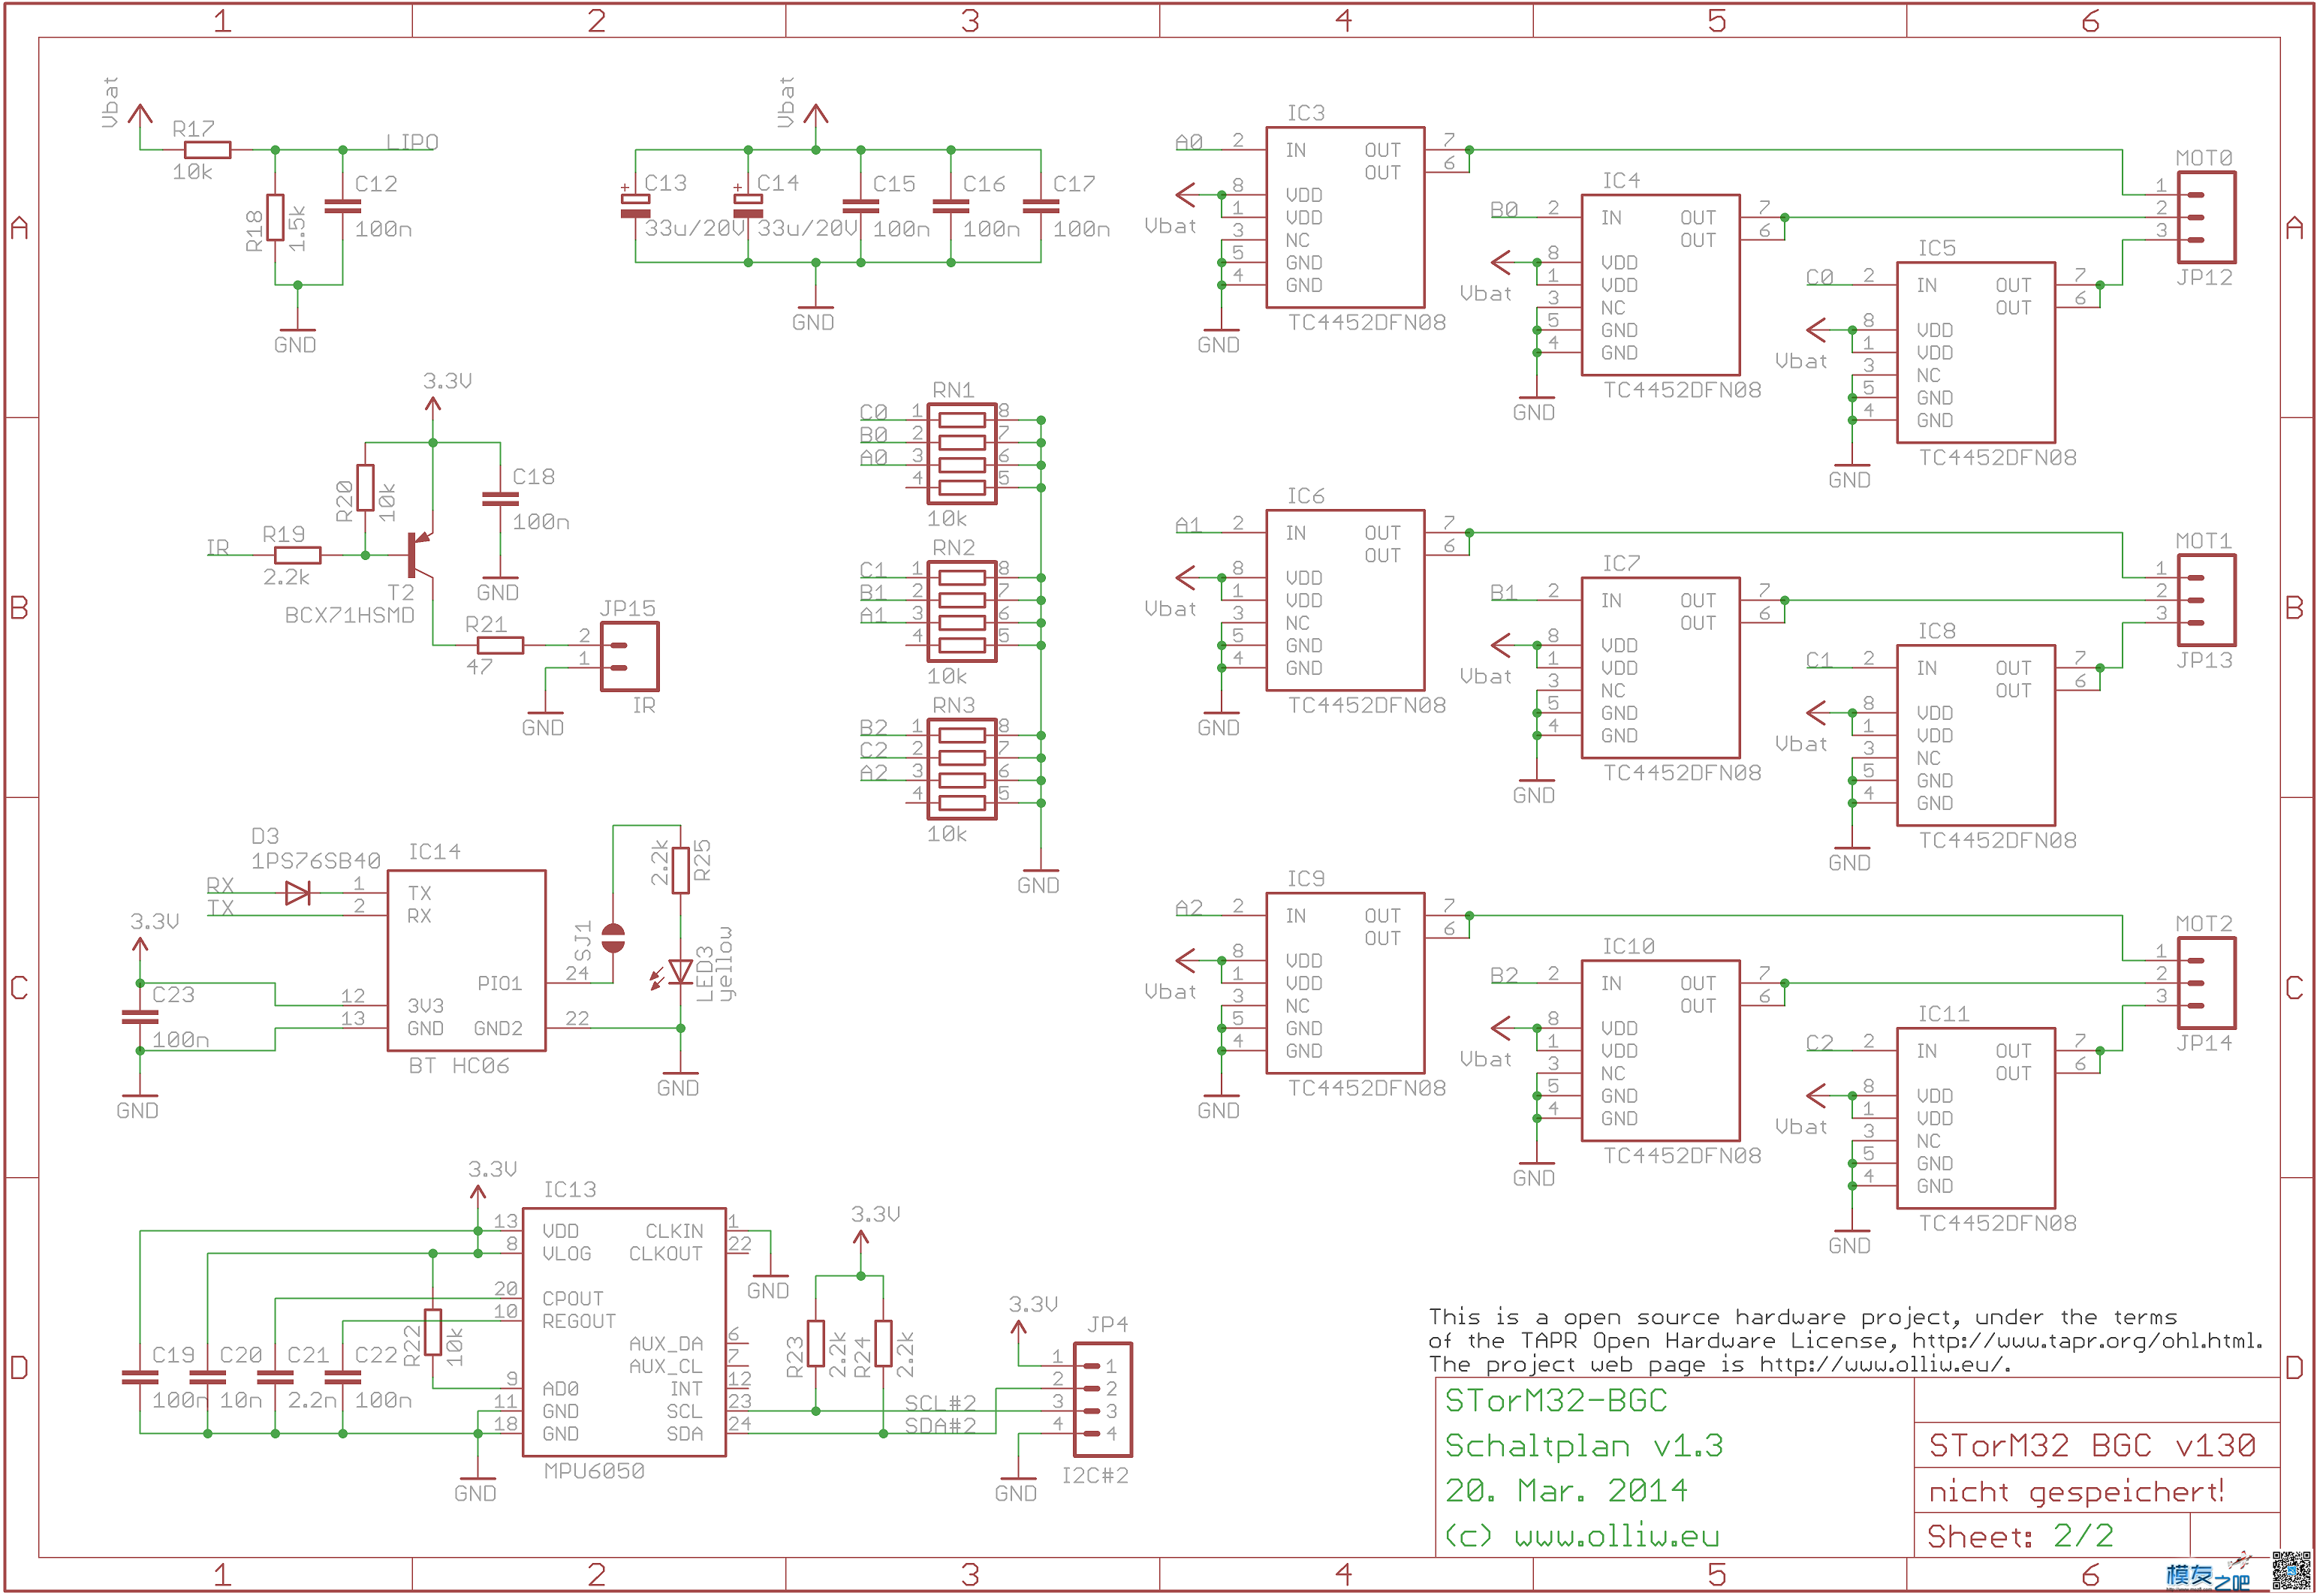Select the R19 2.2k resistor symbol

point(297,555)
